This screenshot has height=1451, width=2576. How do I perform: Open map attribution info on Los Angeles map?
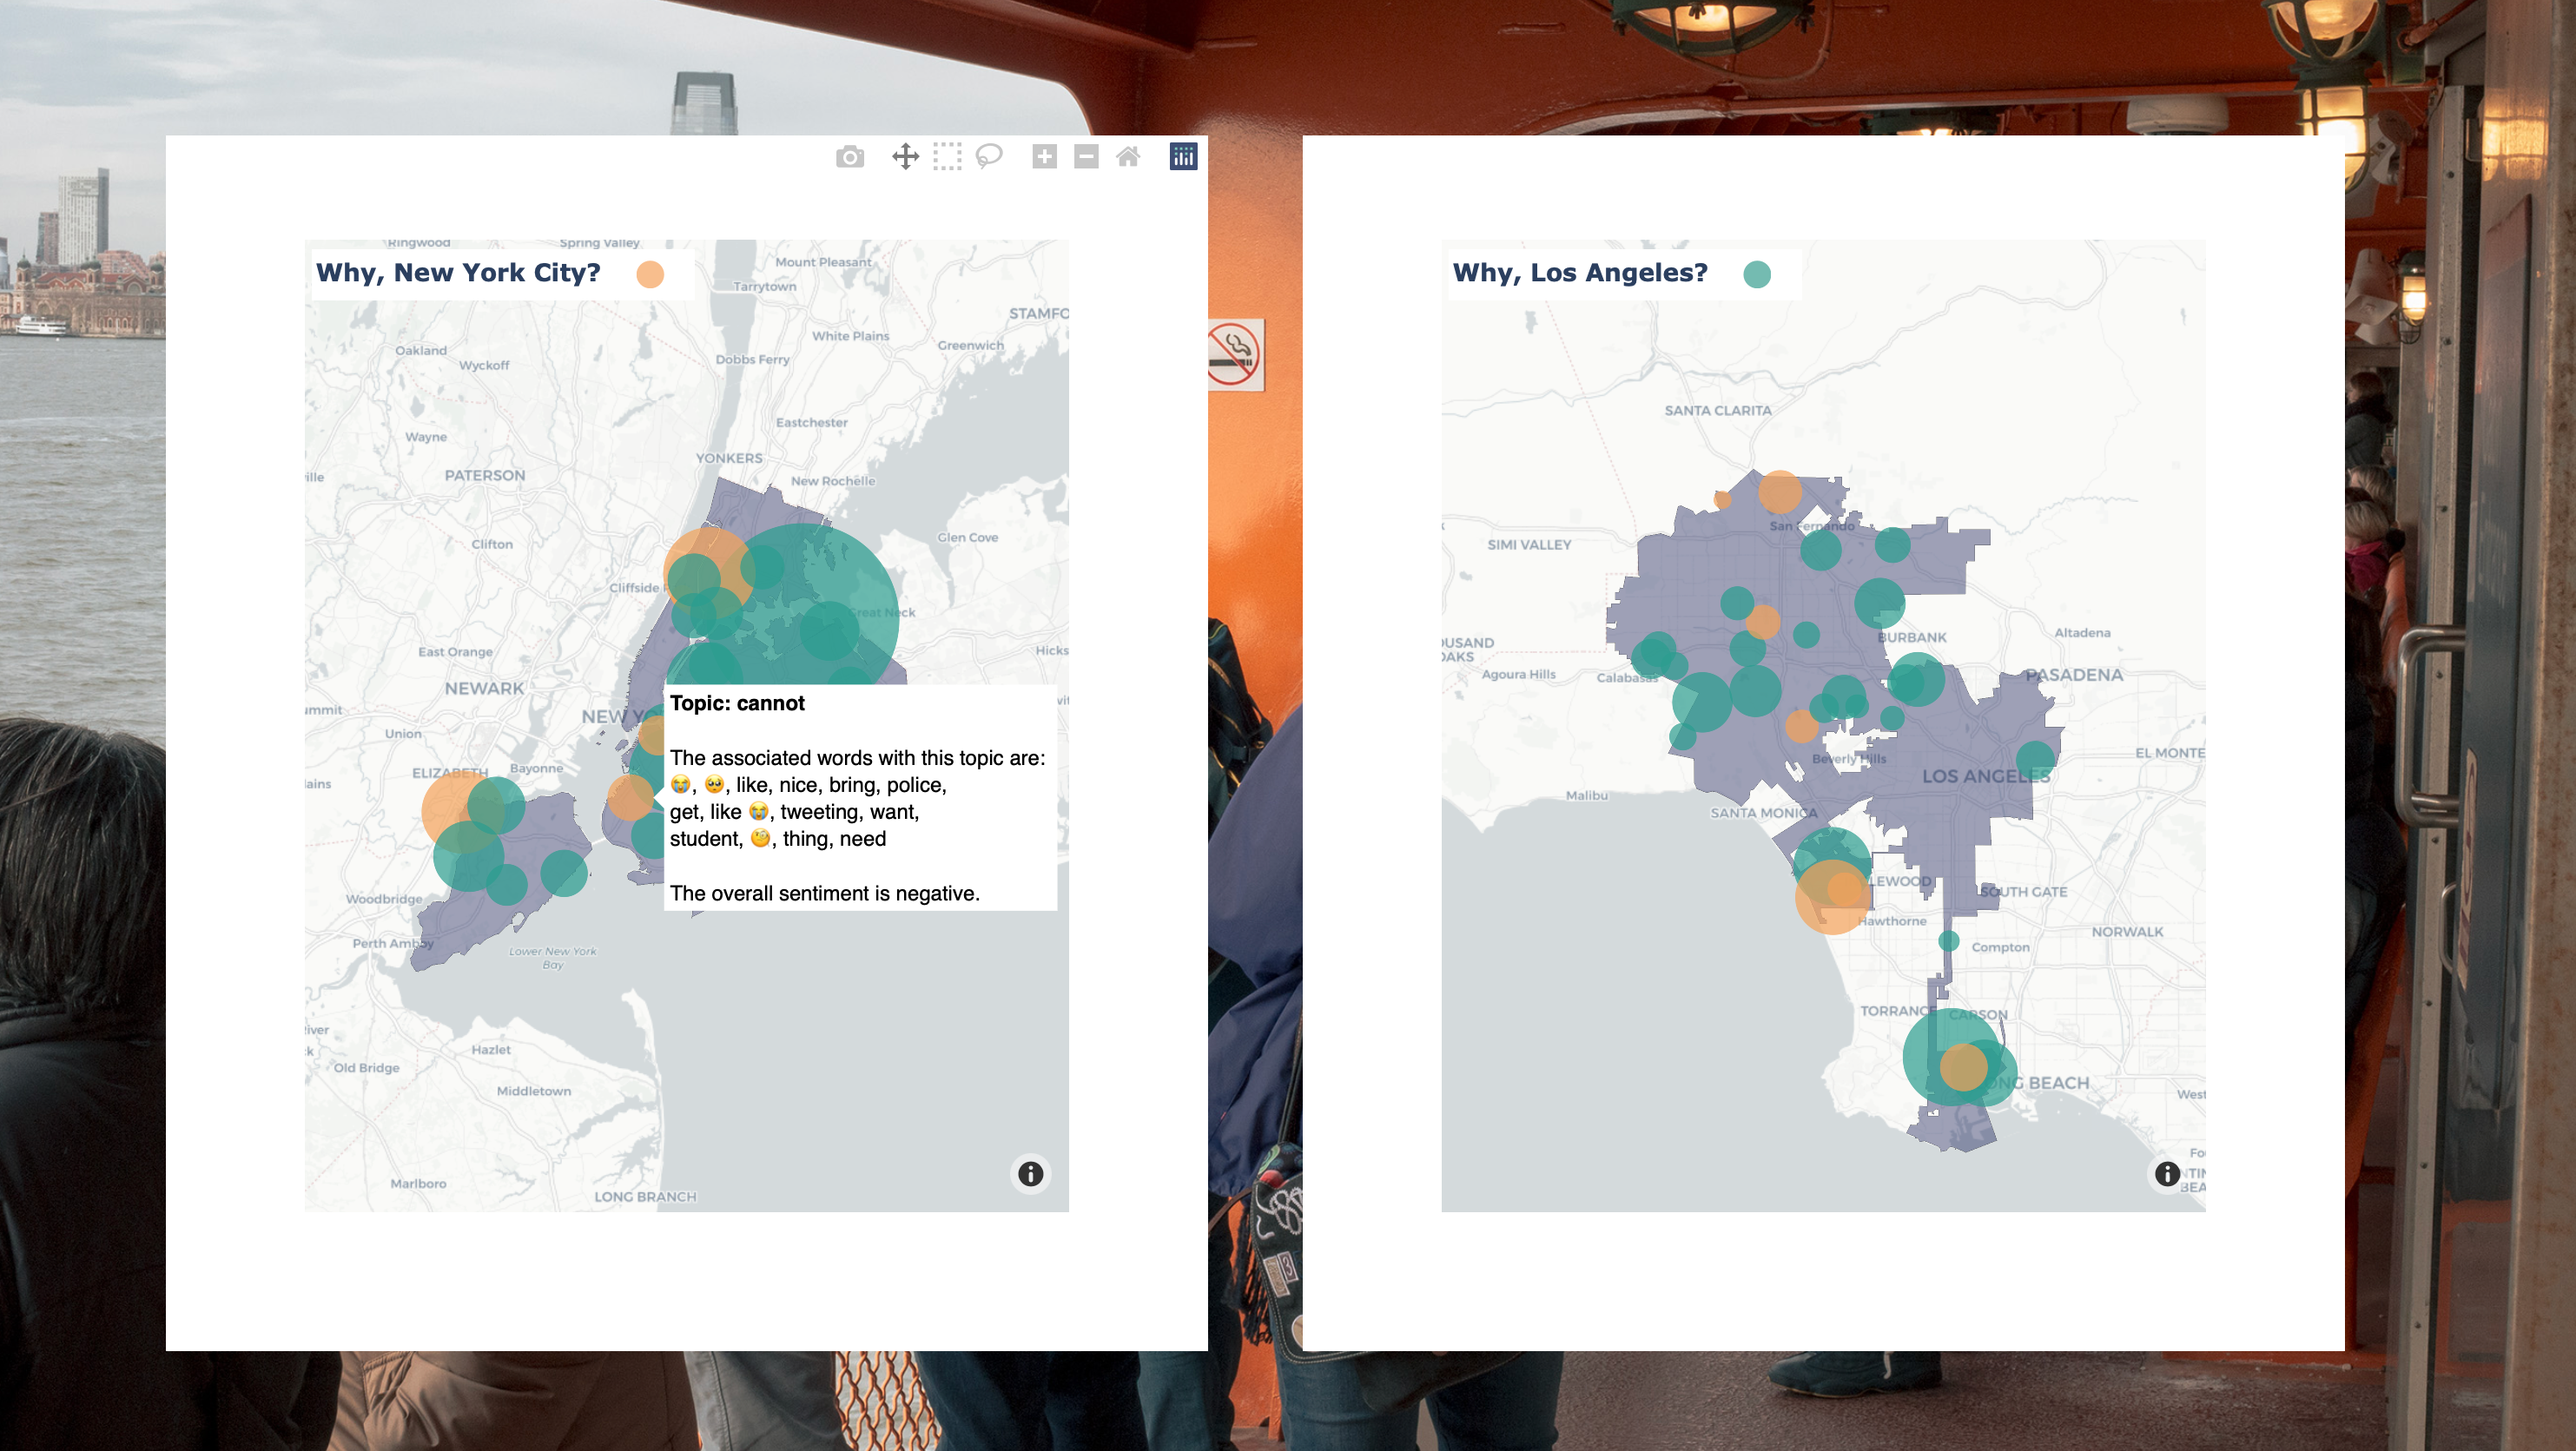(2167, 1174)
